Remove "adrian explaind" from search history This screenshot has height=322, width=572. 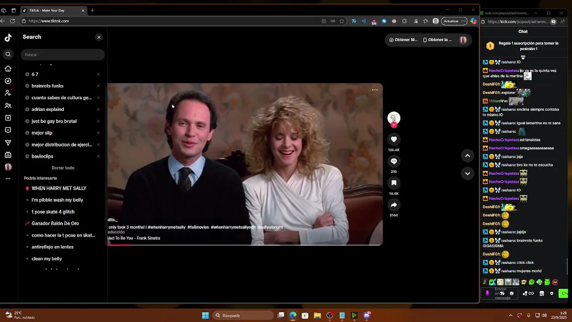98,109
